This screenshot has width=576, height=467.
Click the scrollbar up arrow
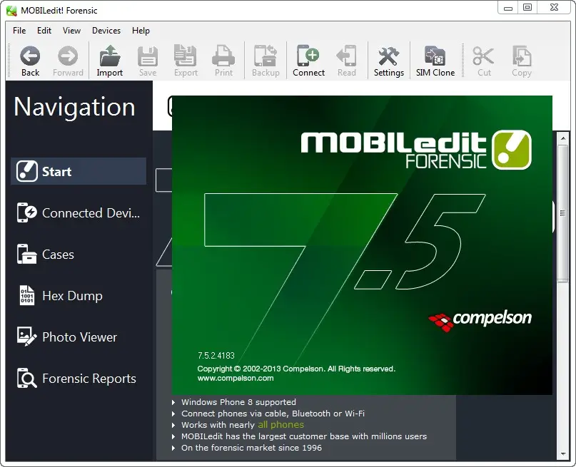pyautogui.click(x=562, y=138)
